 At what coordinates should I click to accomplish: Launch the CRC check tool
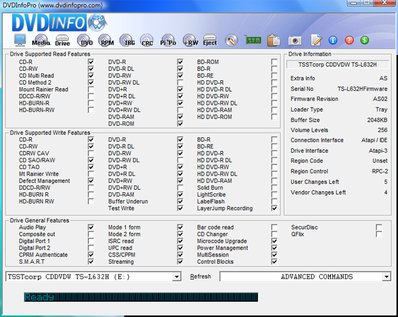[147, 40]
